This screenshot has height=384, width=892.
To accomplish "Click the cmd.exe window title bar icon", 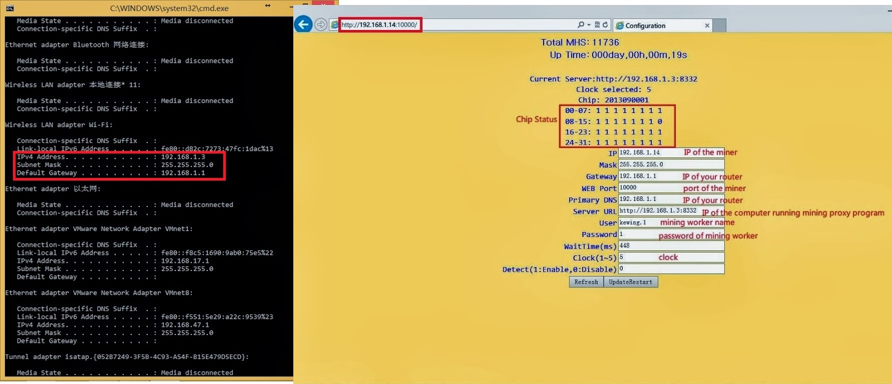I will pos(9,8).
